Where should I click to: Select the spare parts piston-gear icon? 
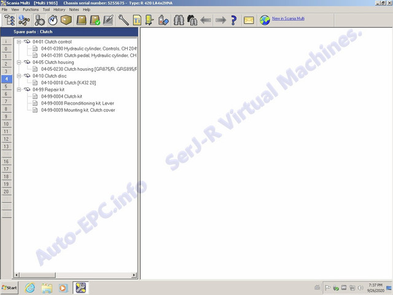pos(39,20)
